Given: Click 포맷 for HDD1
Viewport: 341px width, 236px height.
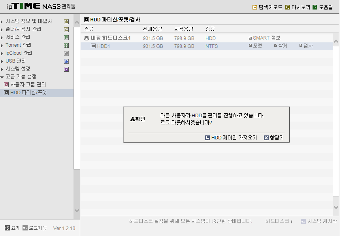Looking at the screenshot, I should click(255, 46).
